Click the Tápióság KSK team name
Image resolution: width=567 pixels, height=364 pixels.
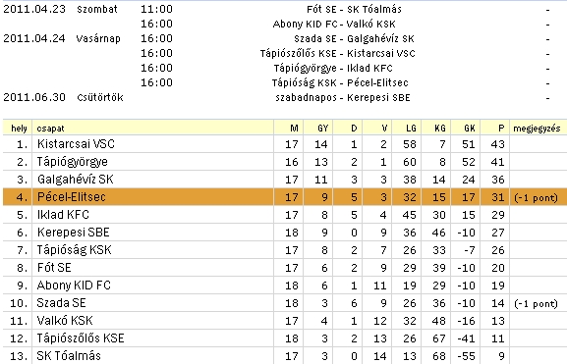click(74, 250)
